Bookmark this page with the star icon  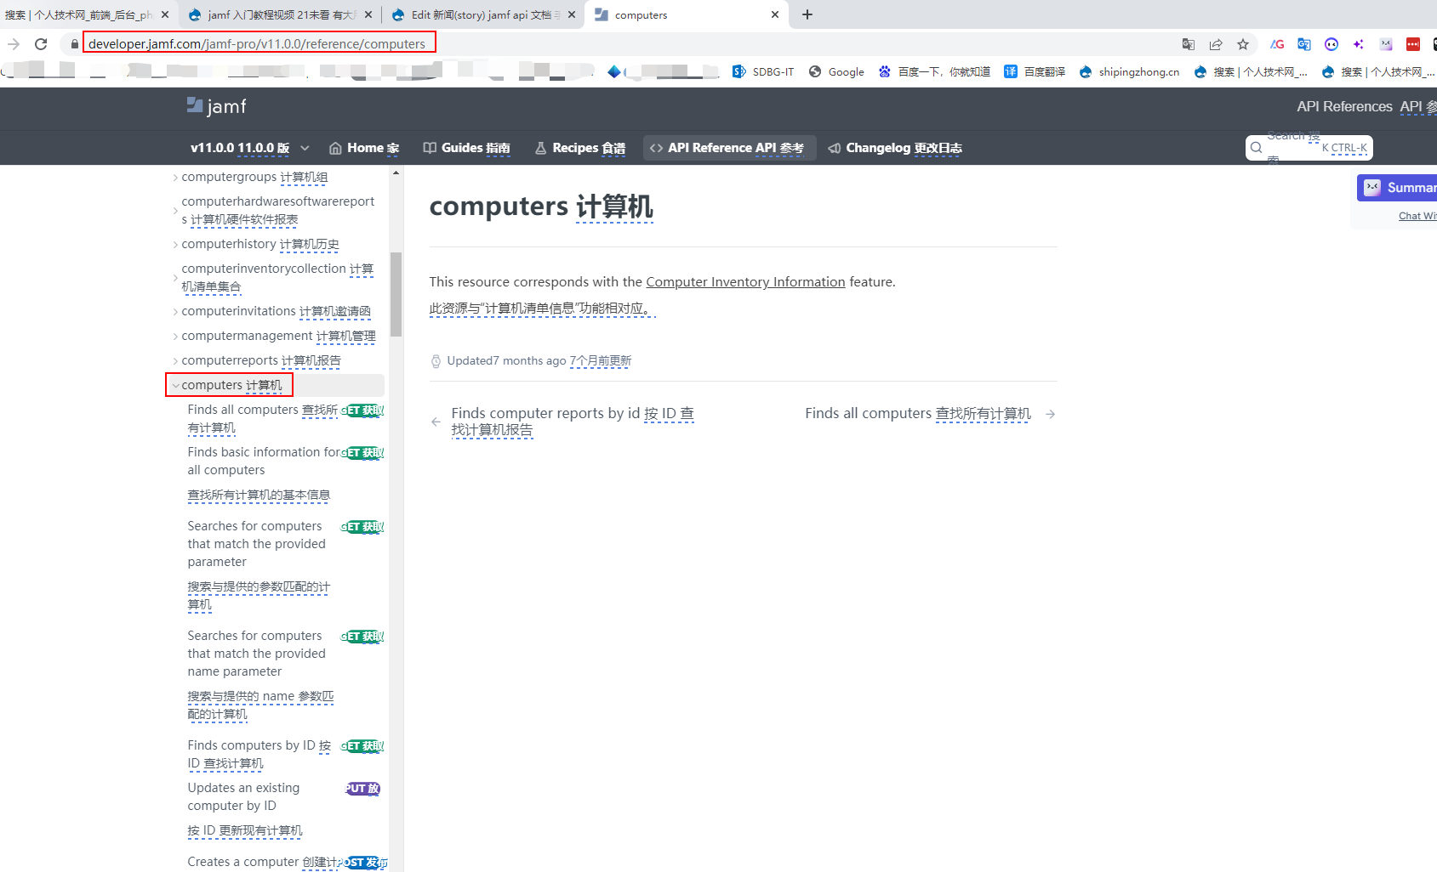[x=1243, y=44]
